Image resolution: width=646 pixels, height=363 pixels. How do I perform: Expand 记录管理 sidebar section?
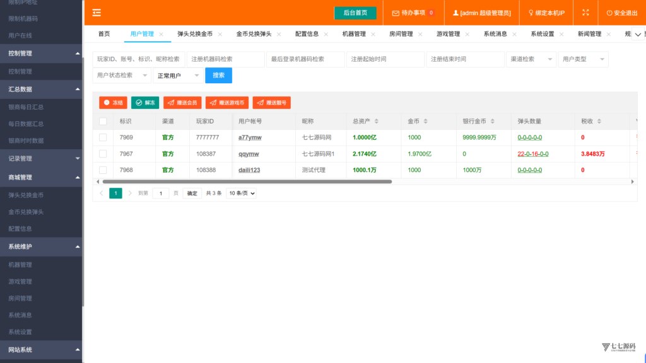click(41, 158)
